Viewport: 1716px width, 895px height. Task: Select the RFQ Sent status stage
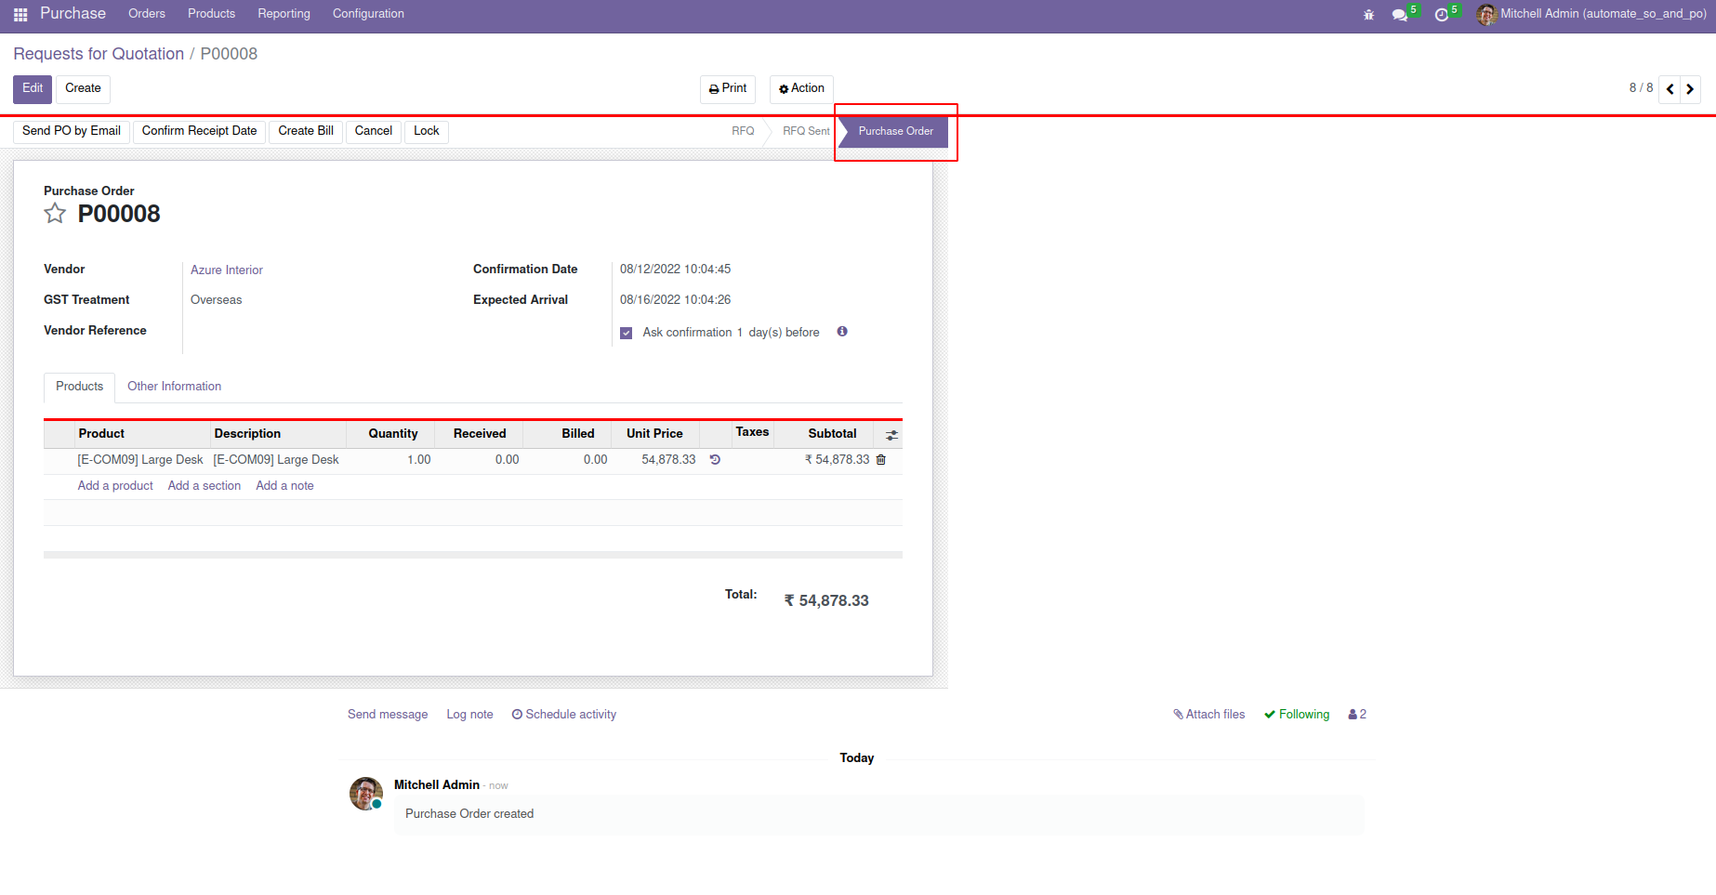point(805,131)
